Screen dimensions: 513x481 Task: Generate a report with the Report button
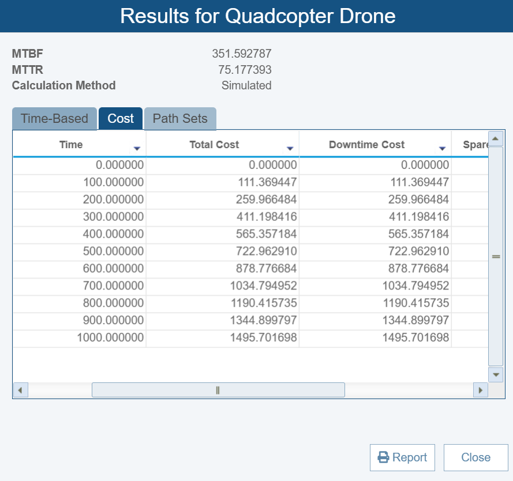(x=402, y=457)
